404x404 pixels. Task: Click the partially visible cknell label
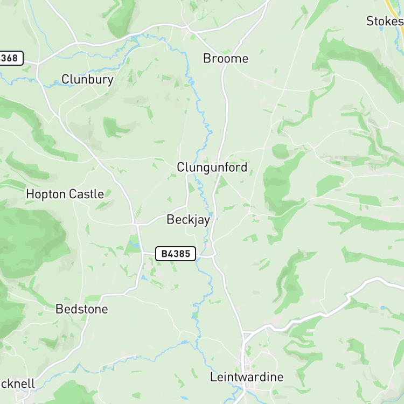[17, 384]
